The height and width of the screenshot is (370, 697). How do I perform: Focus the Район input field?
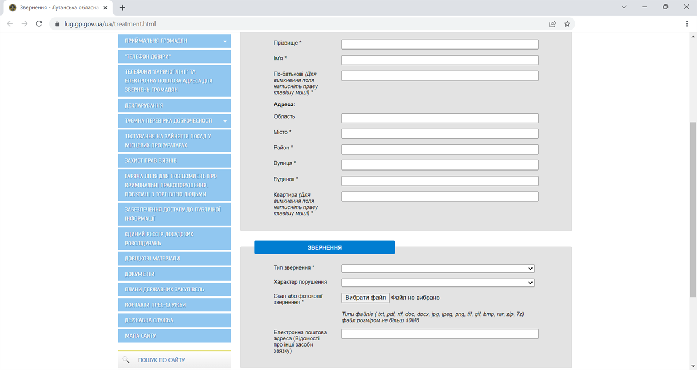pos(440,149)
